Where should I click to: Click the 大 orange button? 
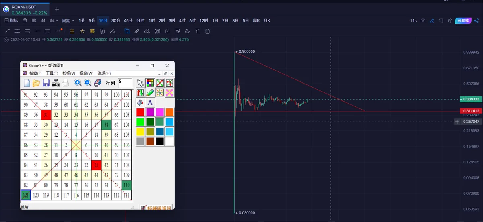[82, 31]
